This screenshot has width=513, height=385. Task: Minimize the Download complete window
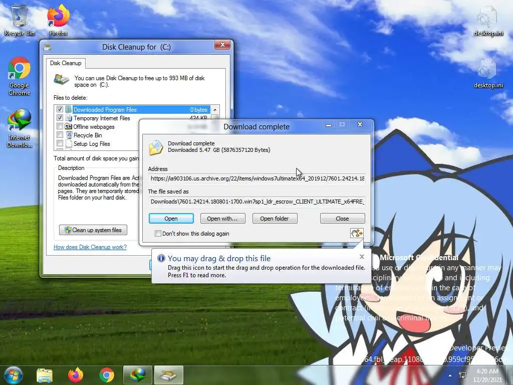tap(329, 125)
